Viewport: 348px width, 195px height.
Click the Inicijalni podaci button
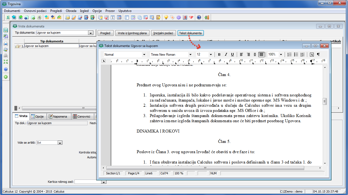pos(163,33)
